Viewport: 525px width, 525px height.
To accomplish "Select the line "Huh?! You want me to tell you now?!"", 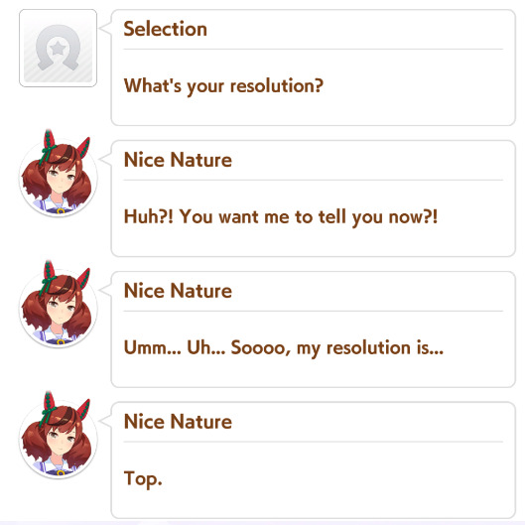I will tap(281, 217).
